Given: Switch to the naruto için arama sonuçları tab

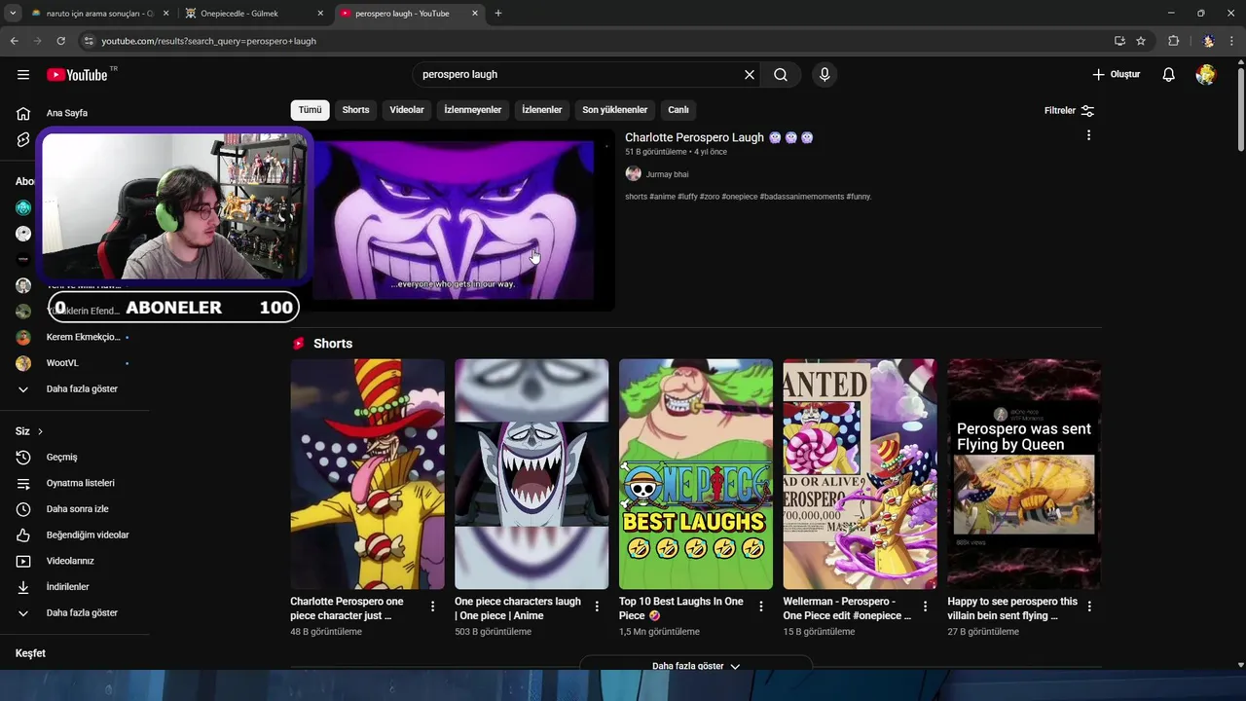Looking at the screenshot, I should point(98,14).
